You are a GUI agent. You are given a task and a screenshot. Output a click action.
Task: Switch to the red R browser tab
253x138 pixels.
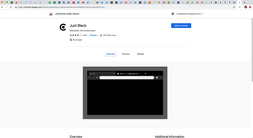coord(164,2)
